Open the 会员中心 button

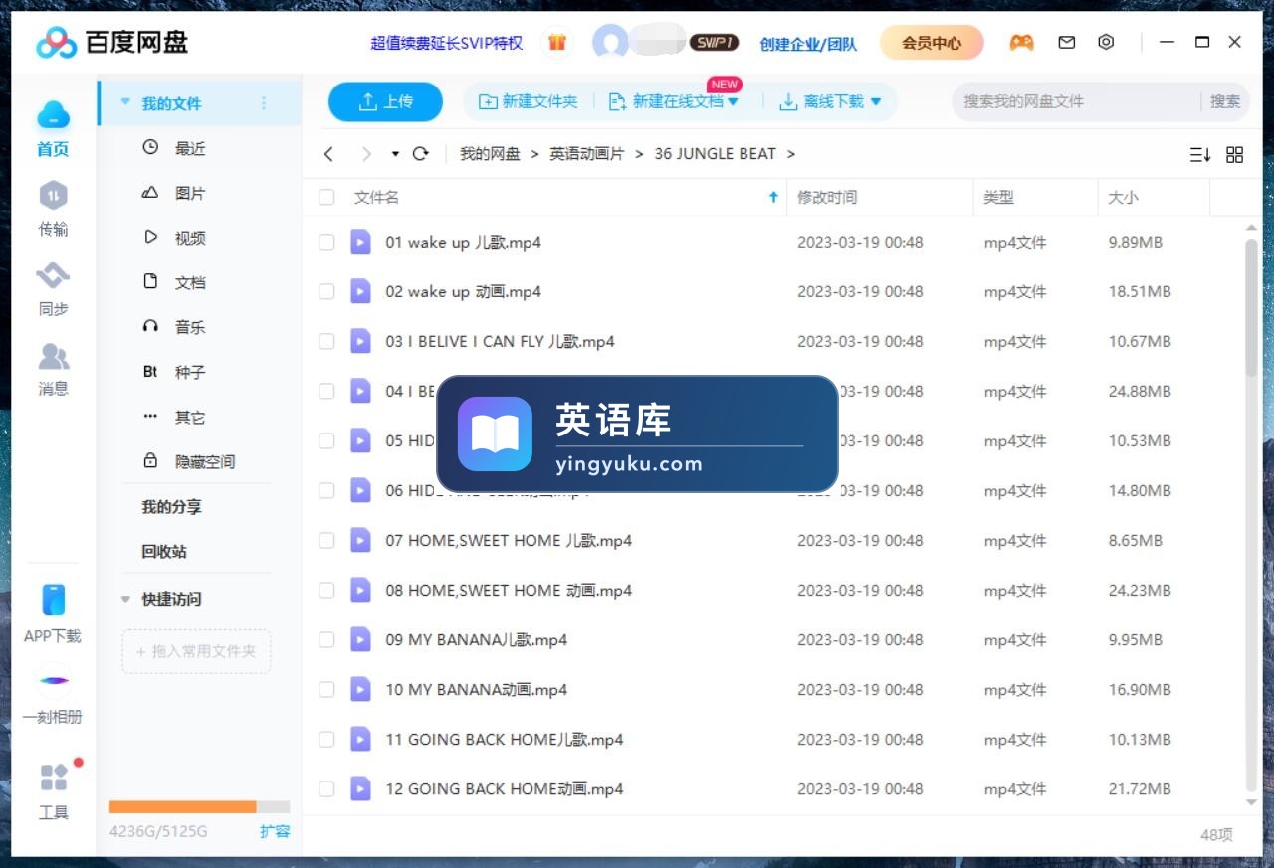(x=932, y=43)
